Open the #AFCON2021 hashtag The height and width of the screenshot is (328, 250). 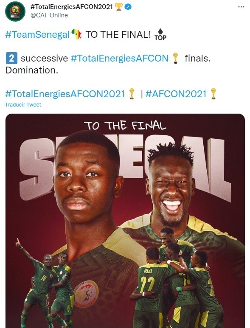coord(176,94)
